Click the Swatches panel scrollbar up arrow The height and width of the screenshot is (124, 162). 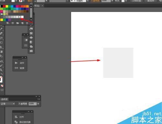pyautogui.click(x=31, y=6)
